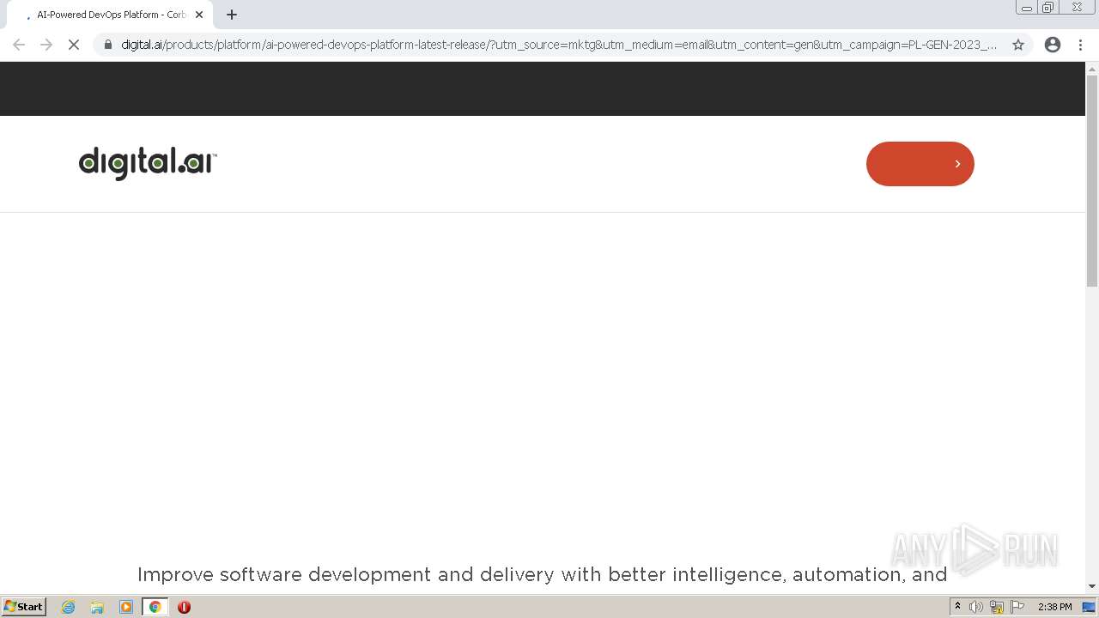
Task: Open a new tab
Action: pos(232,15)
